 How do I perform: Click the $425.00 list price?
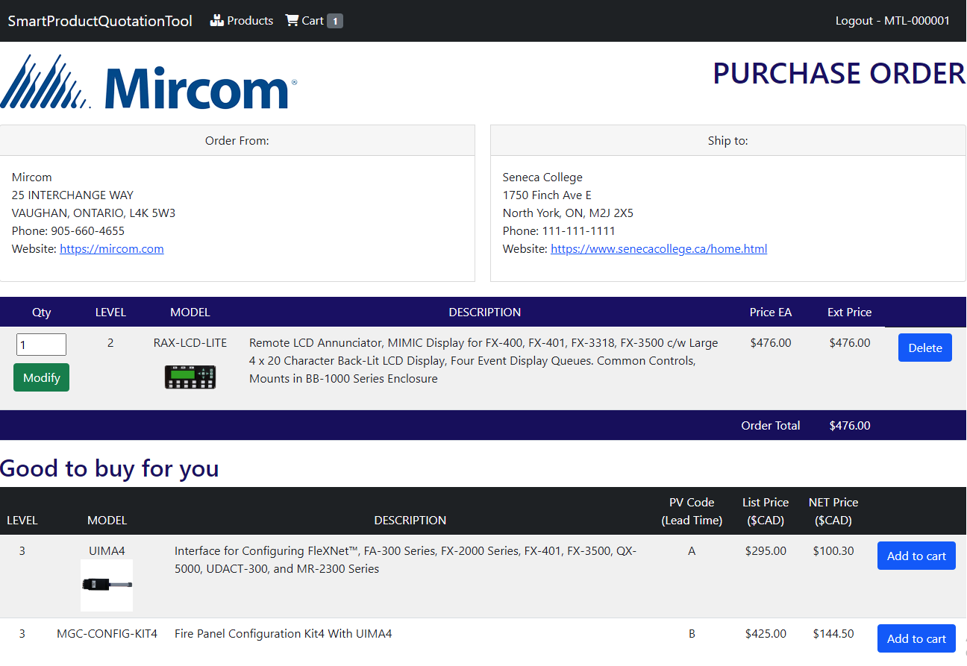(x=766, y=634)
